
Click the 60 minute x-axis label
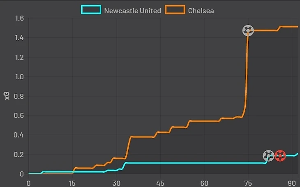(x=204, y=183)
